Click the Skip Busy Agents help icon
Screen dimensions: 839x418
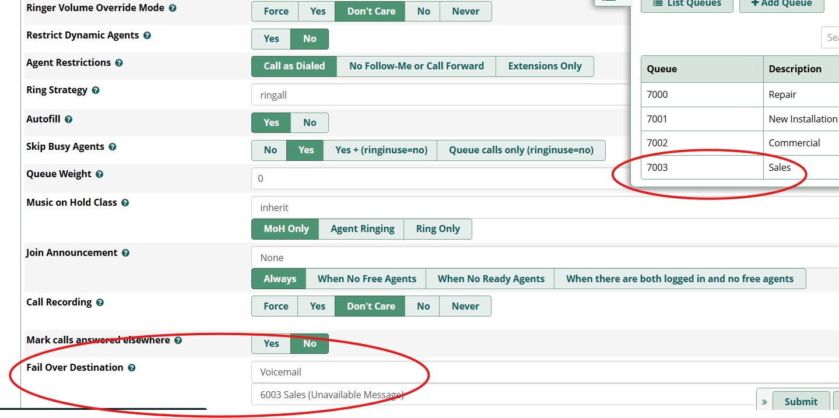point(113,147)
